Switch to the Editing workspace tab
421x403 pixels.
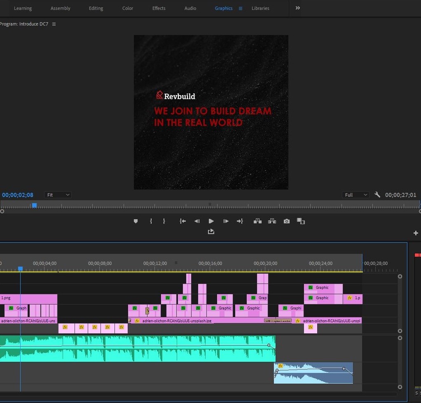tap(96, 8)
